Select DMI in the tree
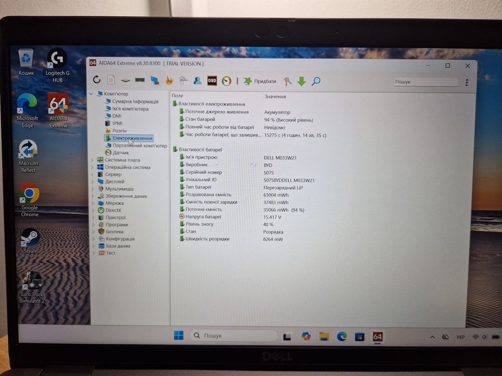Image resolution: width=502 pixels, height=376 pixels. pyautogui.click(x=114, y=115)
